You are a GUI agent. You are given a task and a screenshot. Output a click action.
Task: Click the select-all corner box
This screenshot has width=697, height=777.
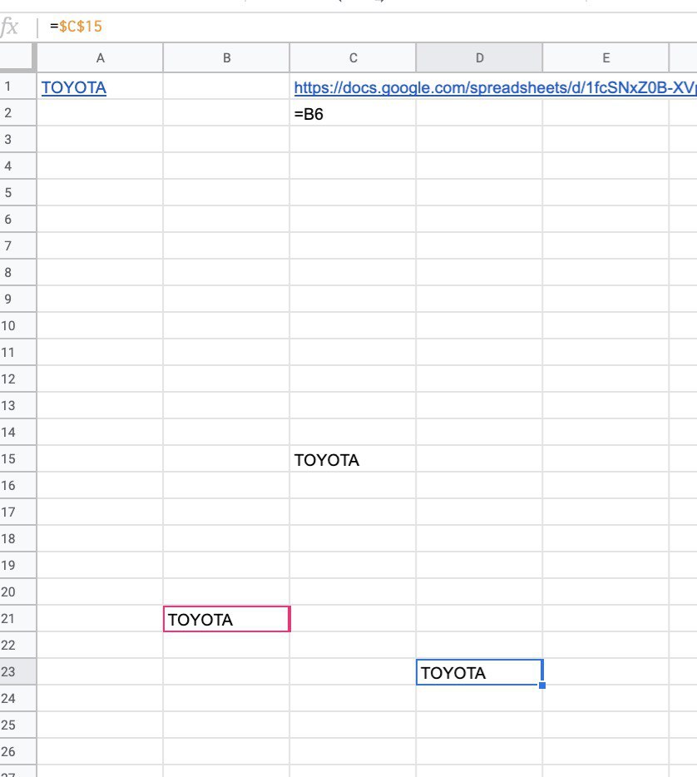coord(17,57)
